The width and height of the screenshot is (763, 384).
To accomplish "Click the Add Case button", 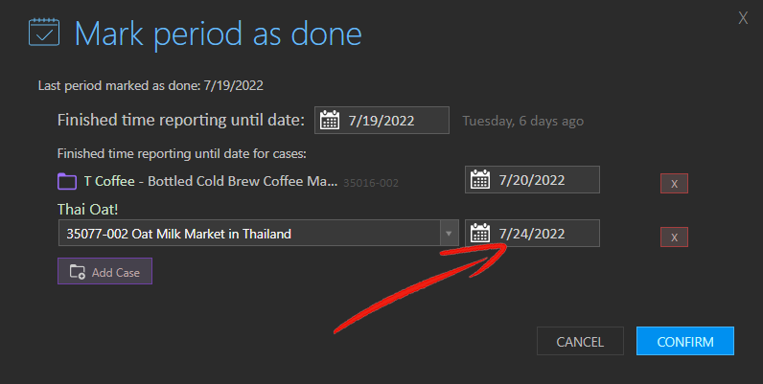I will coord(104,271).
